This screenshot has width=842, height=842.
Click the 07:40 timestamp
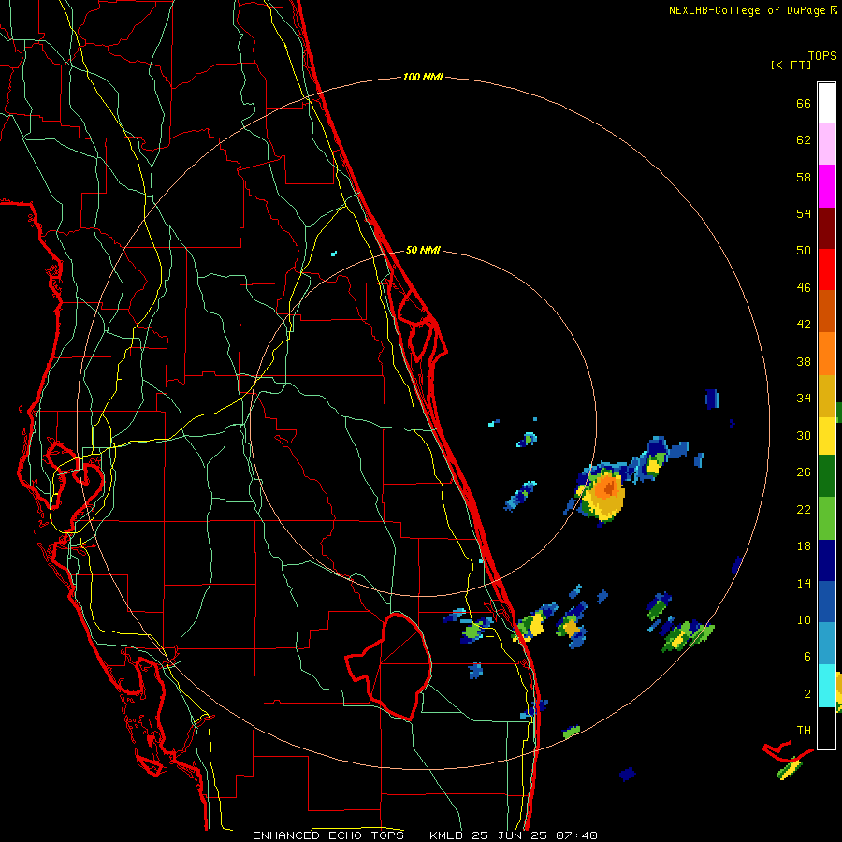pos(576,835)
